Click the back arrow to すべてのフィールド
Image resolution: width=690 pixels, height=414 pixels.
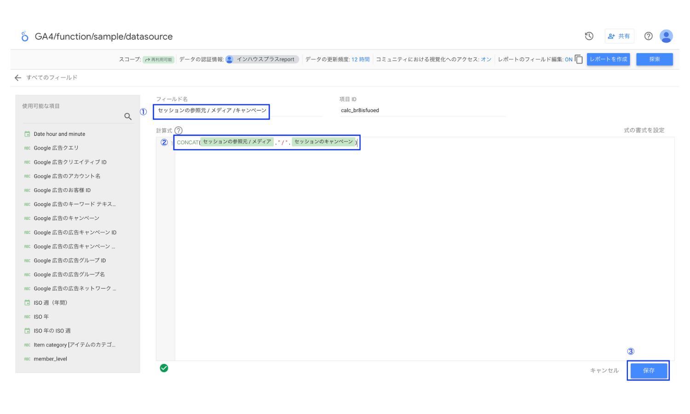point(18,78)
